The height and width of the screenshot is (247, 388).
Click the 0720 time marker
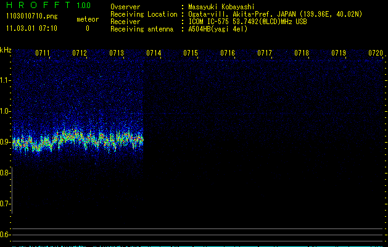click(376, 53)
